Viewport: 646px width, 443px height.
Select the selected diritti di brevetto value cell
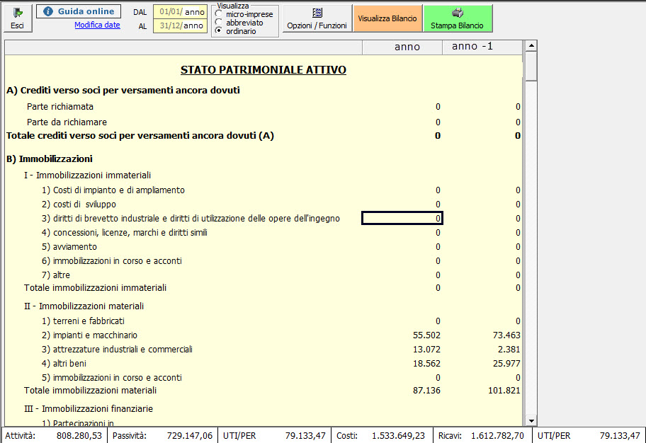coord(402,219)
